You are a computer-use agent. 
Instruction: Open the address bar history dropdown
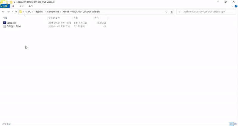tap(166, 12)
